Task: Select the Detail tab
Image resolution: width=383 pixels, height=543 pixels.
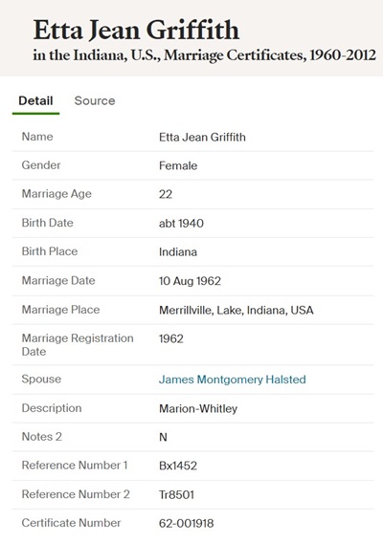Action: [35, 100]
